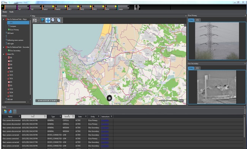Click the green Elios Primary camera icon in tree

click(x=9, y=29)
